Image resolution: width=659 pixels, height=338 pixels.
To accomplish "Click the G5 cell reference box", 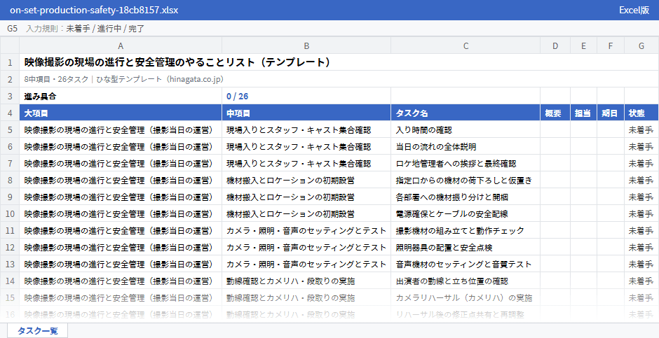I will click(x=12, y=29).
